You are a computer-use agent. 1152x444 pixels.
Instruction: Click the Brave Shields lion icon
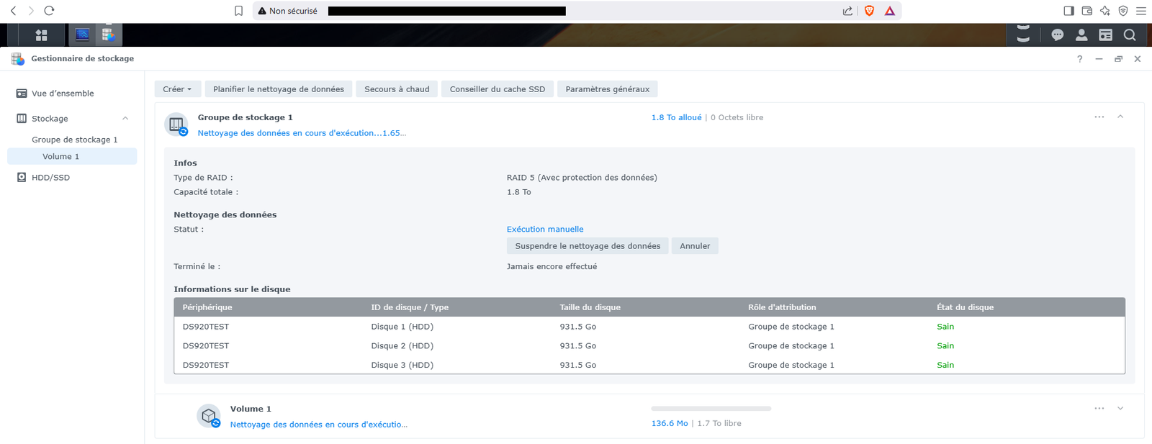click(870, 11)
